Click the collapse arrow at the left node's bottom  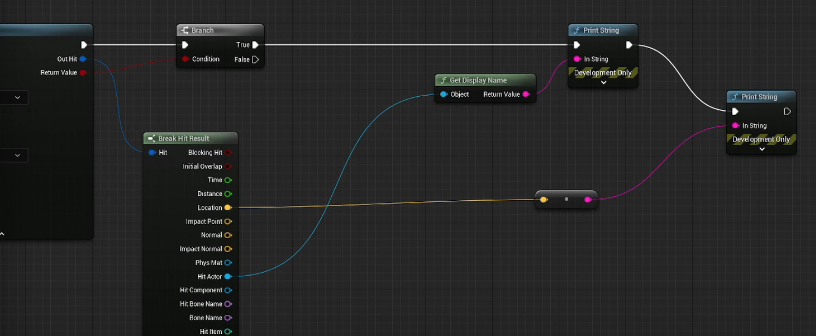[x=3, y=233]
